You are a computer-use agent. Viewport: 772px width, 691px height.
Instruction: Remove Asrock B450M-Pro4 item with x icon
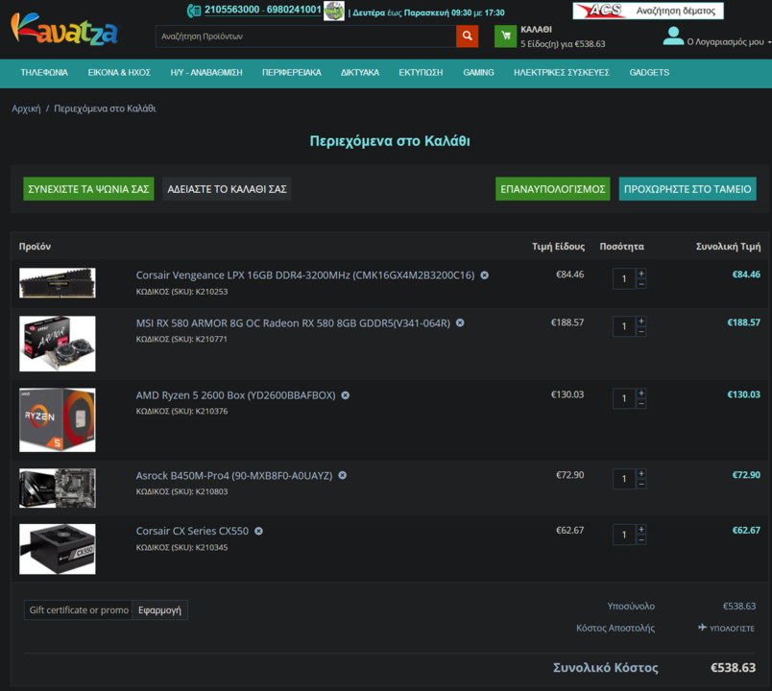coord(342,475)
